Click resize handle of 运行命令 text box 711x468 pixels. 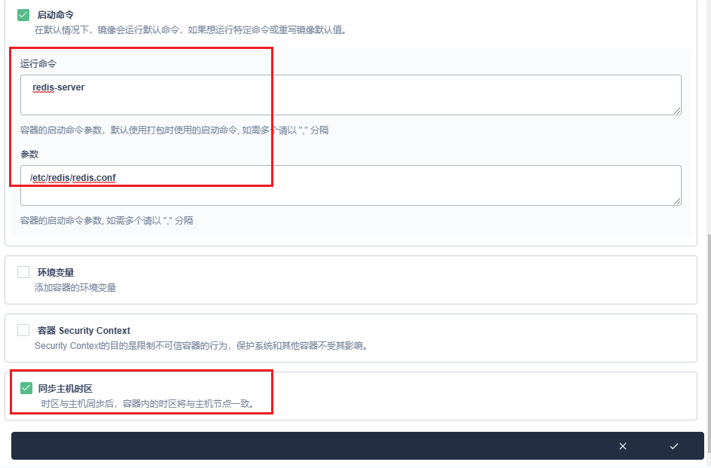coord(677,111)
